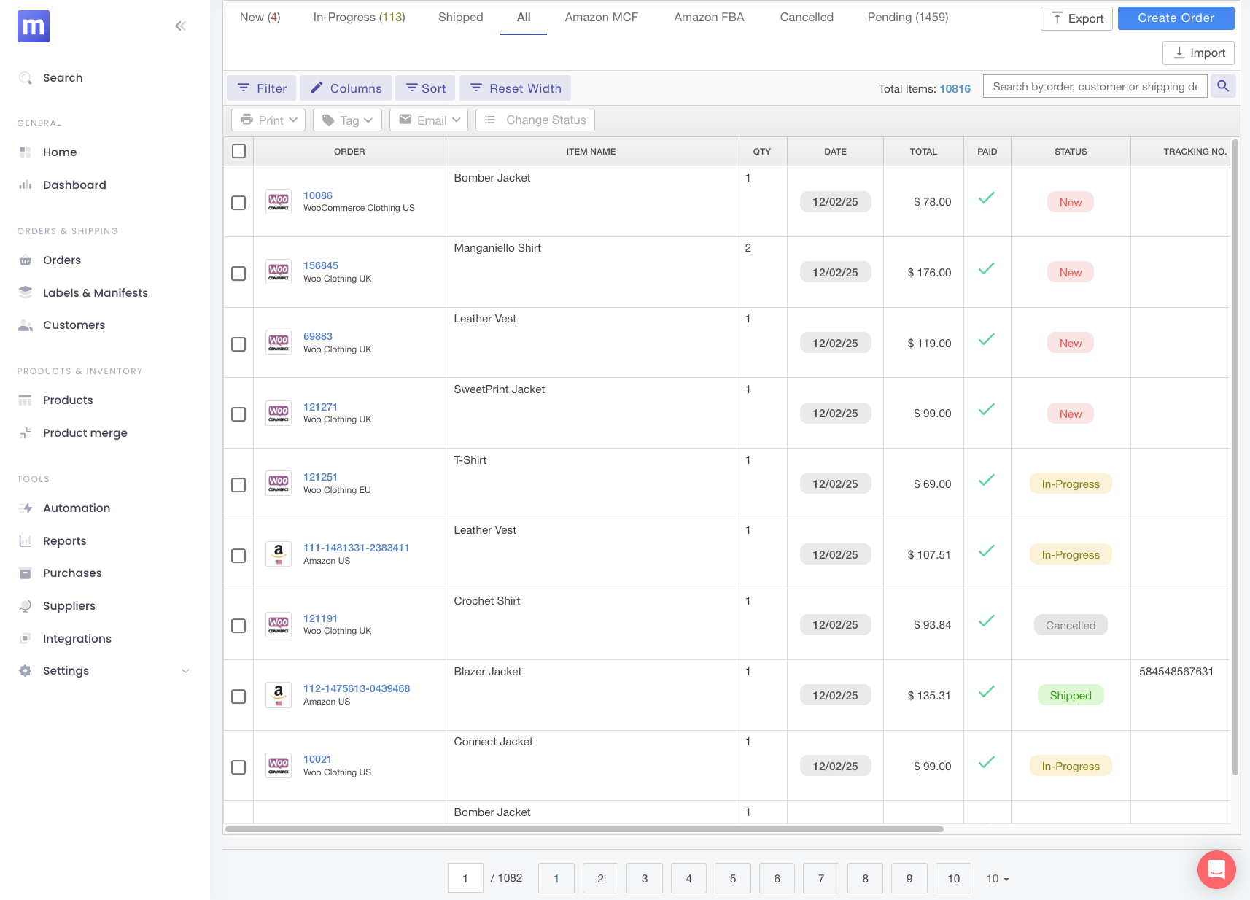Viewport: 1250px width, 900px height.
Task: Open the Product merge tool
Action: point(84,432)
